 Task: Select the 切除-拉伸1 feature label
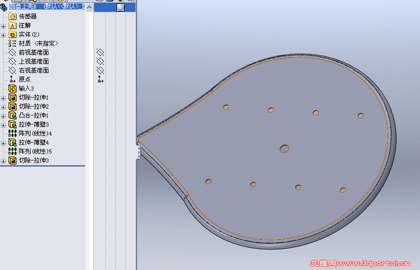coord(34,97)
